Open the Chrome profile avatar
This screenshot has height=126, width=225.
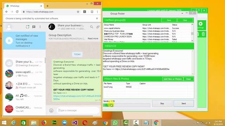[x=92, y=12]
